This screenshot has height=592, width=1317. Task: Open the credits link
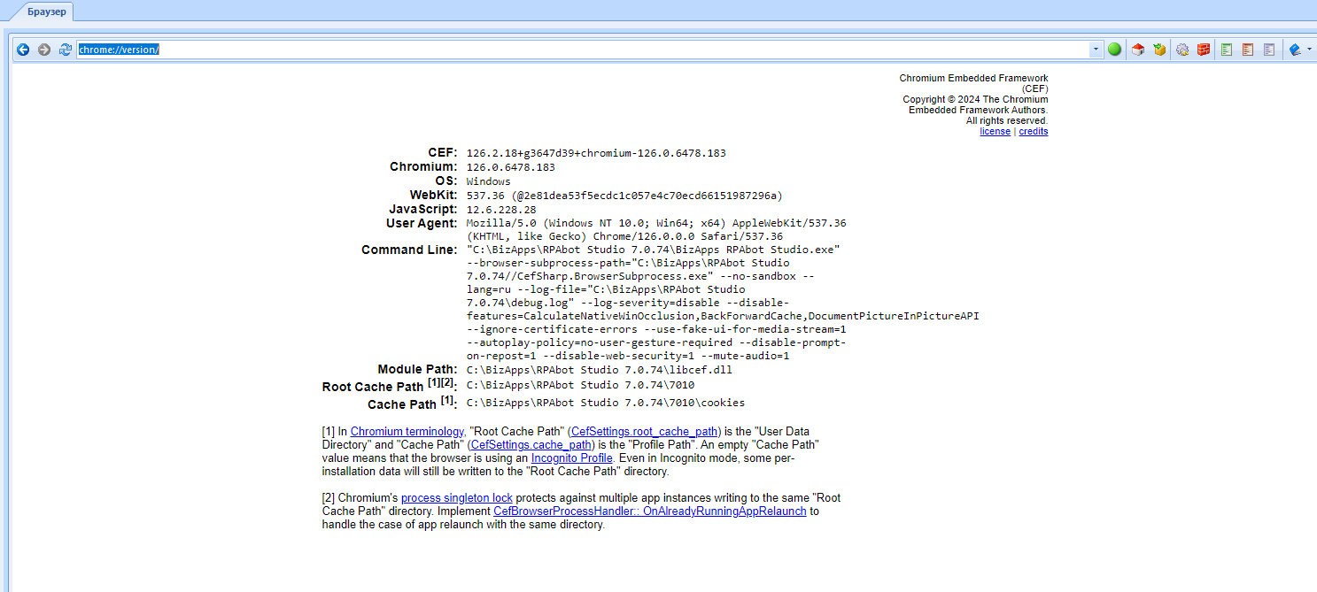pos(1034,131)
